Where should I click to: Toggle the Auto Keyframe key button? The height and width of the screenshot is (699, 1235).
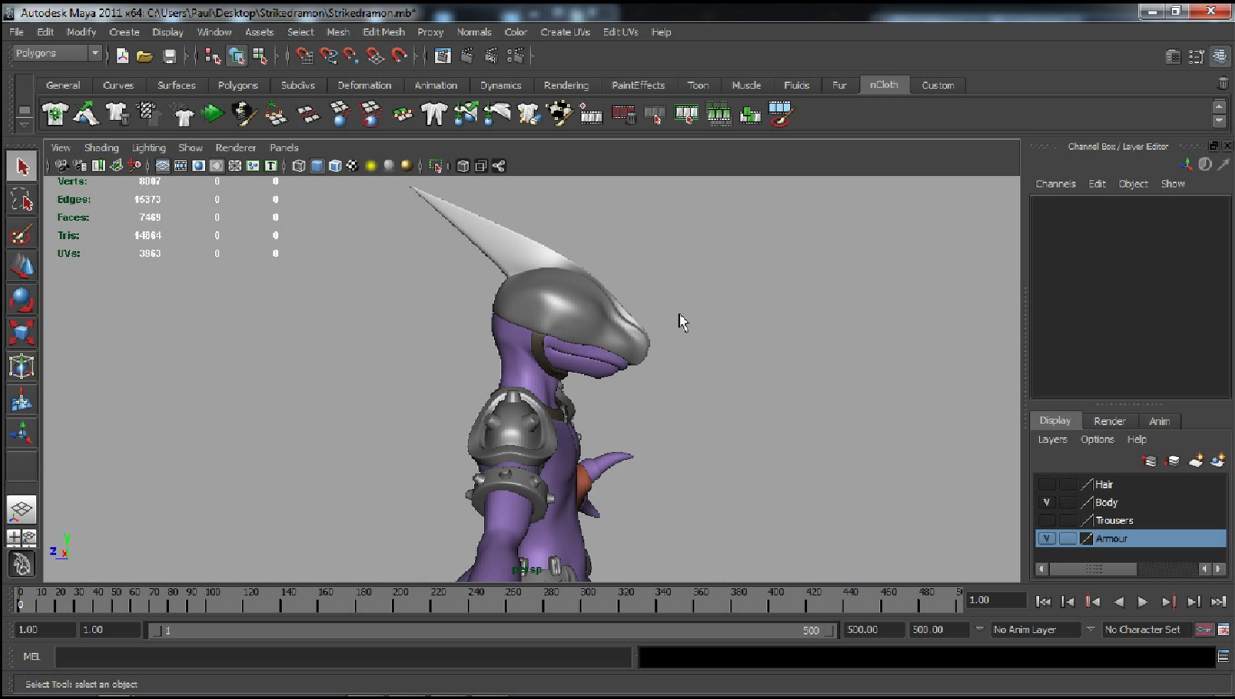1204,629
